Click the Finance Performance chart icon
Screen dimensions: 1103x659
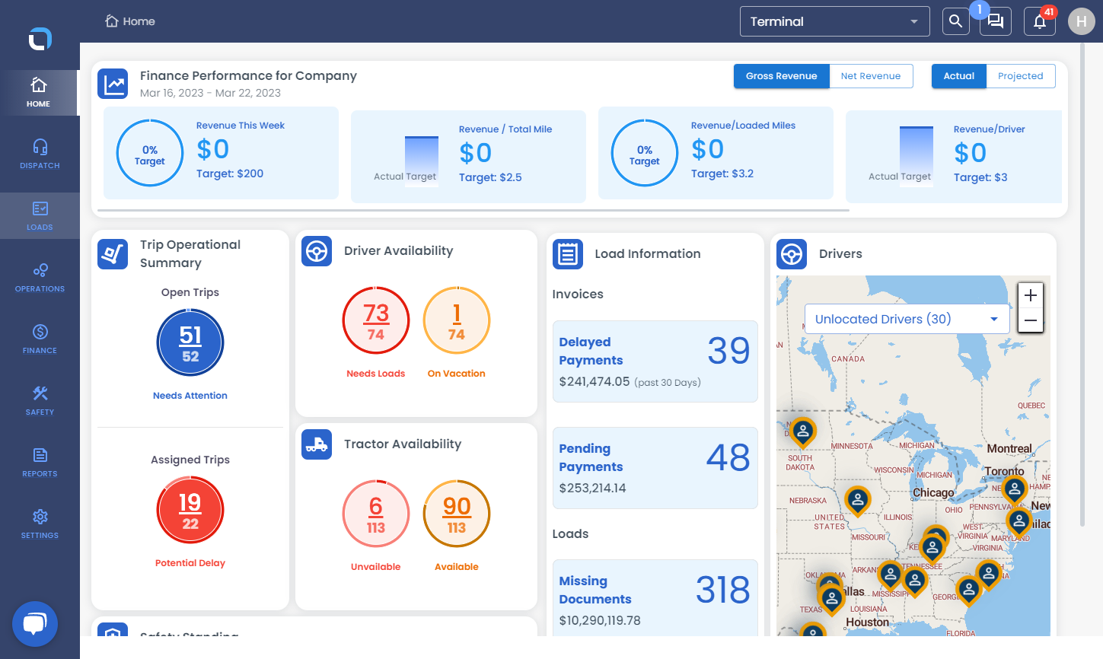pos(113,84)
